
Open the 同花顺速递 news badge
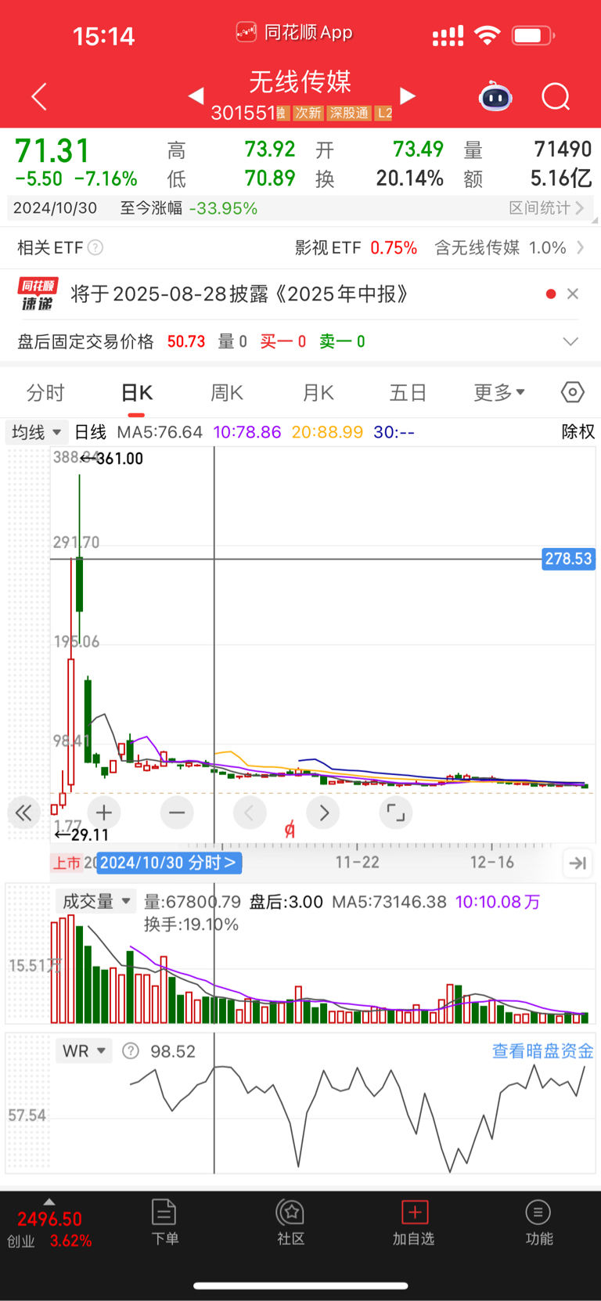coord(37,294)
